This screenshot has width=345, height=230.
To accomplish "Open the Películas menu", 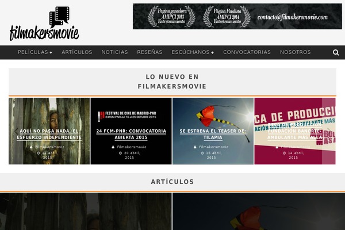I will point(33,52).
